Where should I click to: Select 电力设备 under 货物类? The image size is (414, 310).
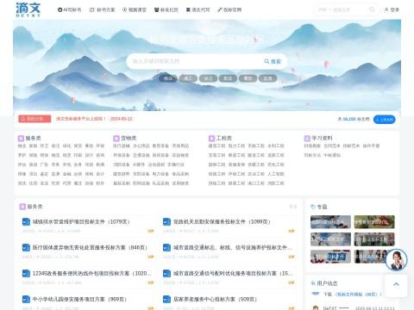160,174
